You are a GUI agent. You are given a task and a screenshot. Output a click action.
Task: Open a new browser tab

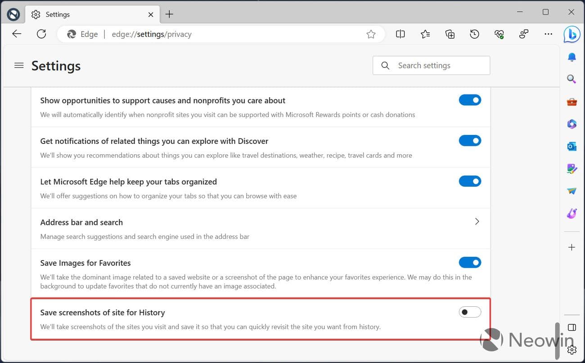[x=169, y=14]
